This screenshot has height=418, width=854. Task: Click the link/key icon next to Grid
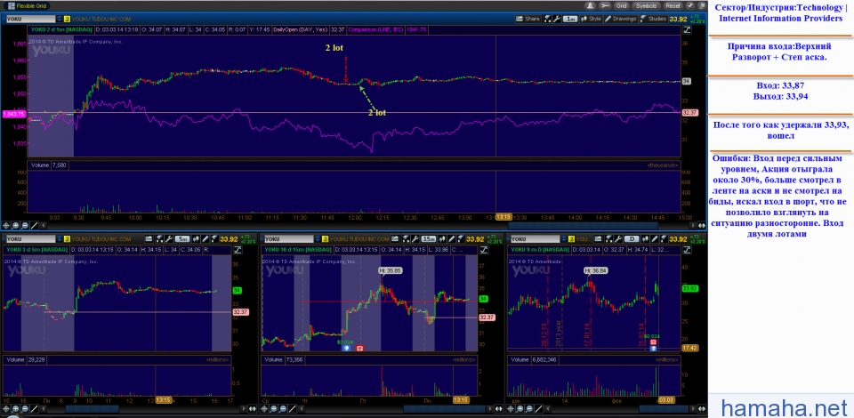coord(605,6)
